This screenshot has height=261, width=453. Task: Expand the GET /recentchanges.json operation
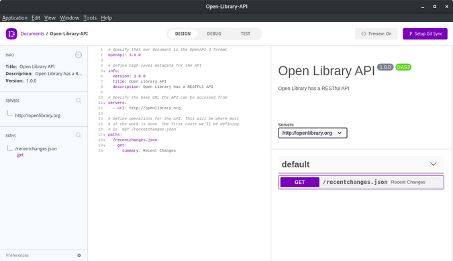(x=361, y=182)
